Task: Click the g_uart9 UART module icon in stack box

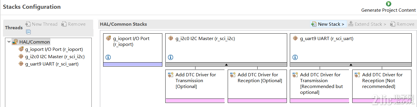Action: (x=295, y=38)
